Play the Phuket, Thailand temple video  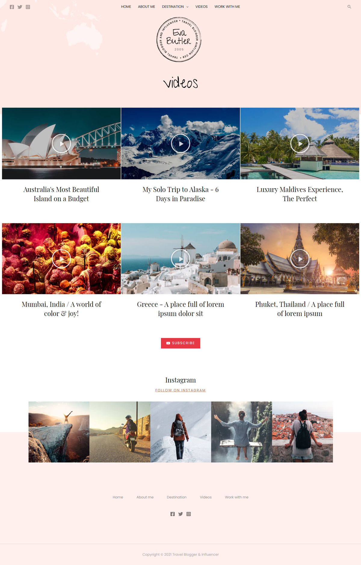(x=300, y=259)
